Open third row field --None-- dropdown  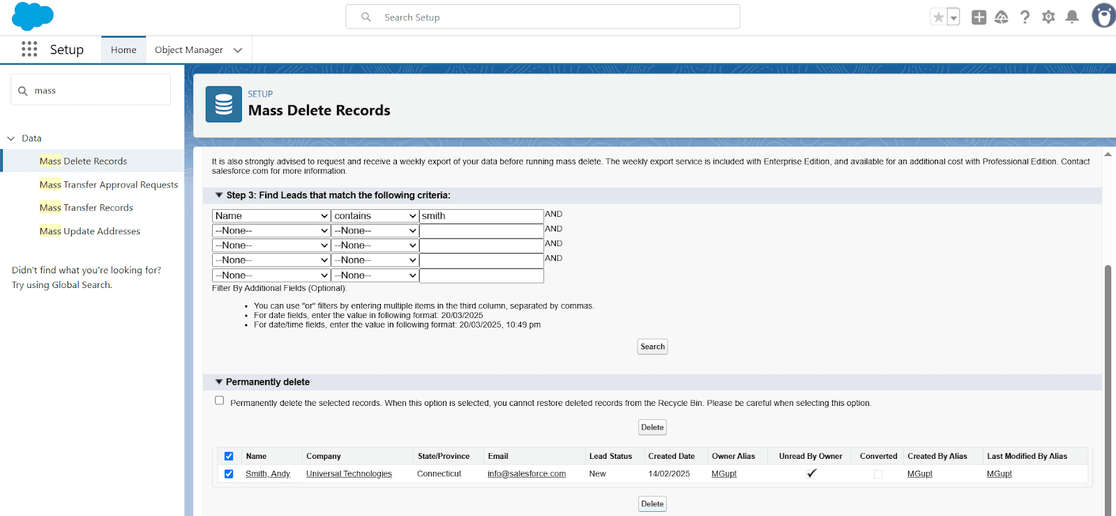[x=271, y=245]
